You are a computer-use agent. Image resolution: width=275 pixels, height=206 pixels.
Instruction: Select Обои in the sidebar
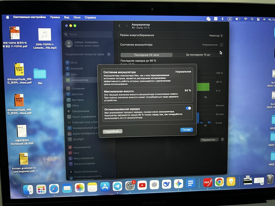click(x=73, y=105)
